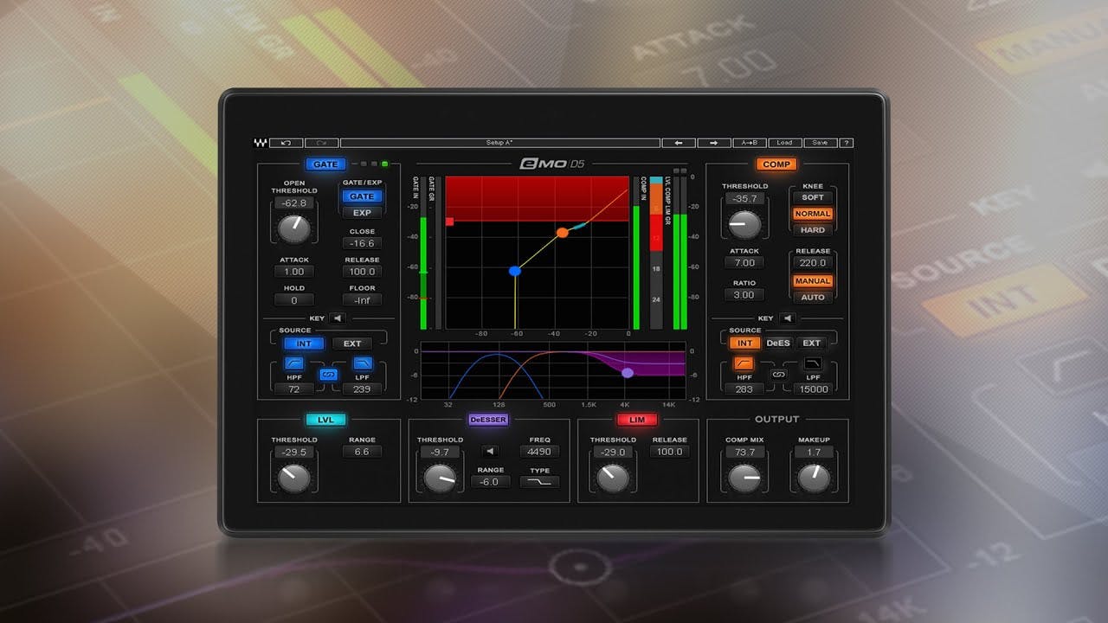The image size is (1108, 623).
Task: Click the undo arrow button
Action: tap(286, 143)
